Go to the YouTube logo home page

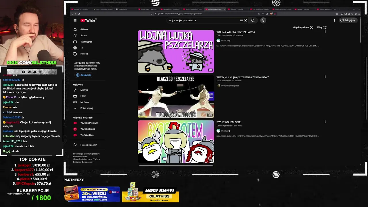88,20
